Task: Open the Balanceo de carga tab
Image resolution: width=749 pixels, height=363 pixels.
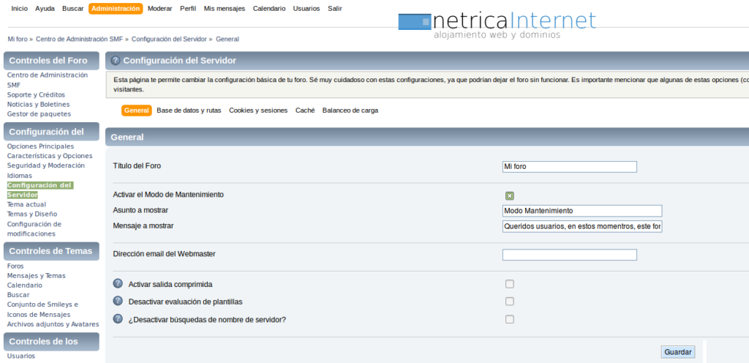Action: [350, 111]
